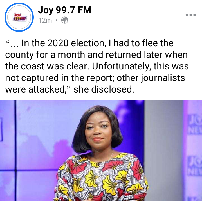Select the dot separator beside the timestamp
Image resolution: width=202 pixels, height=201 pixels.
pyautogui.click(x=56, y=20)
